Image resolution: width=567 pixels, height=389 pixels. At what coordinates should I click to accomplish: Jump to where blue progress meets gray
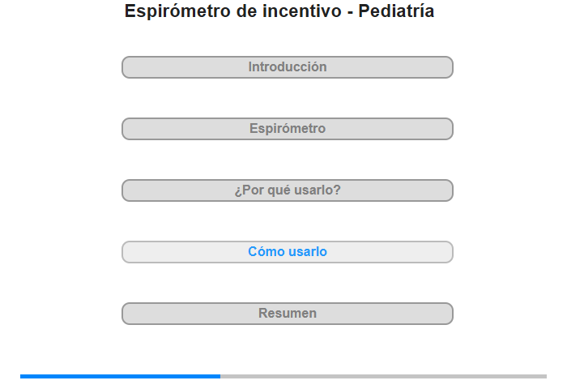(x=220, y=376)
